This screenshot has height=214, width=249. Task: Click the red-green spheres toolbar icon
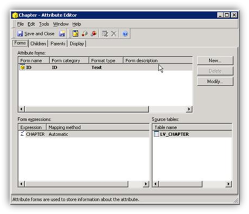point(84,33)
